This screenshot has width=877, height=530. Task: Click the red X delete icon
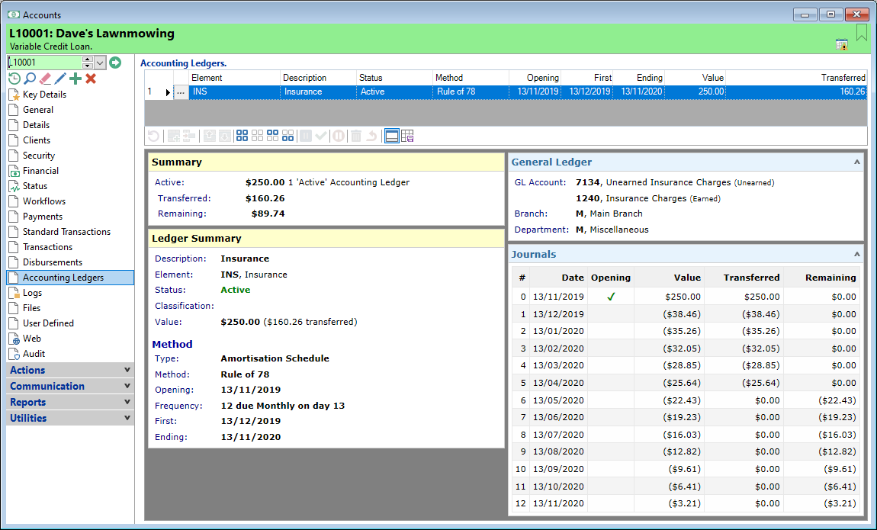tap(91, 79)
